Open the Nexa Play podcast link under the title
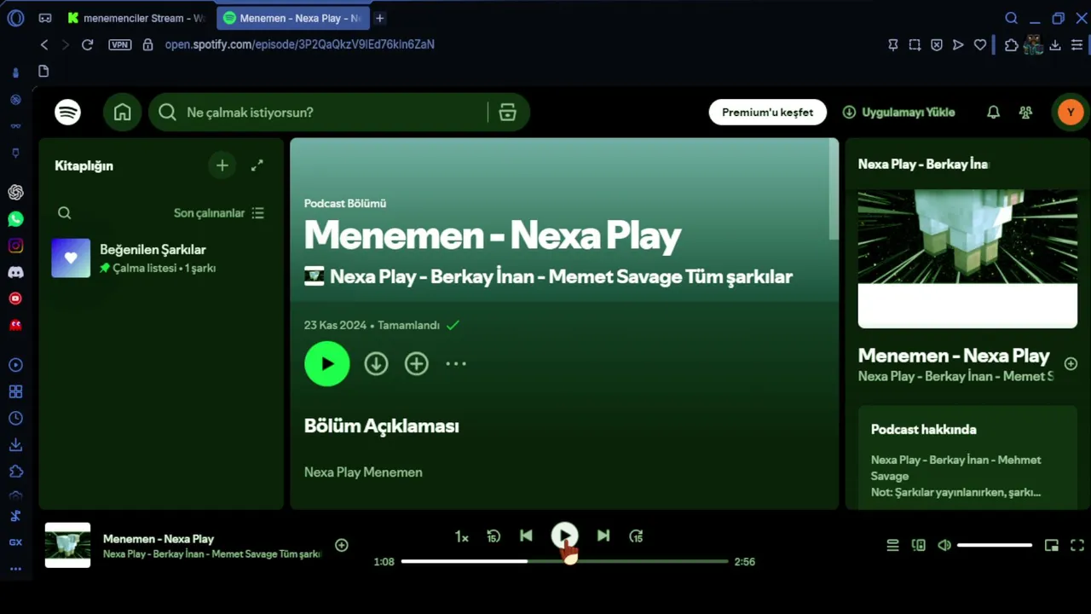This screenshot has width=1091, height=614. point(561,276)
